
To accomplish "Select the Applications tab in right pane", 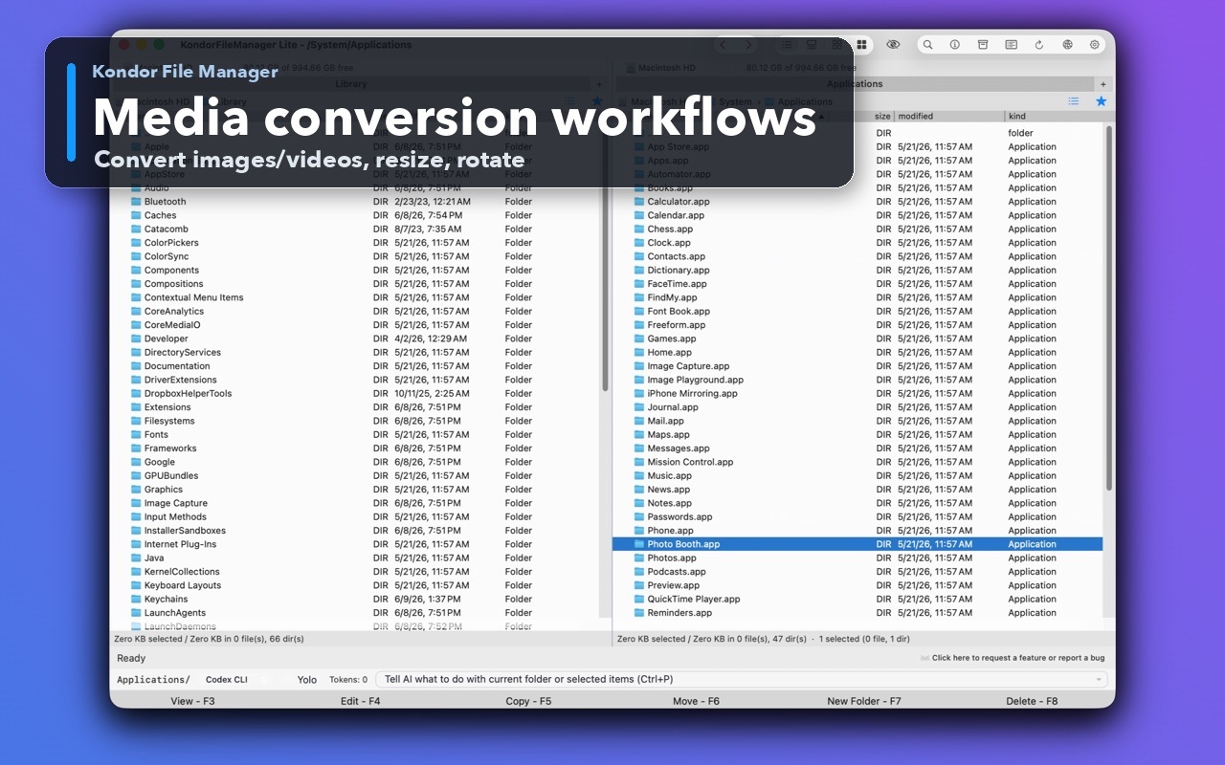I will click(x=855, y=84).
